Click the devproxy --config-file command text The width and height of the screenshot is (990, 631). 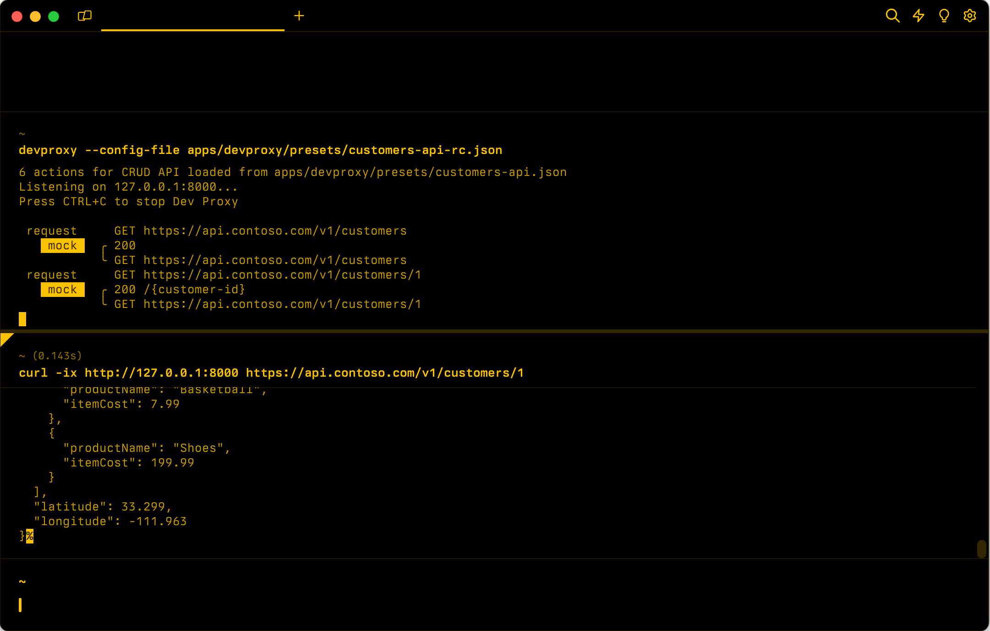coord(260,150)
